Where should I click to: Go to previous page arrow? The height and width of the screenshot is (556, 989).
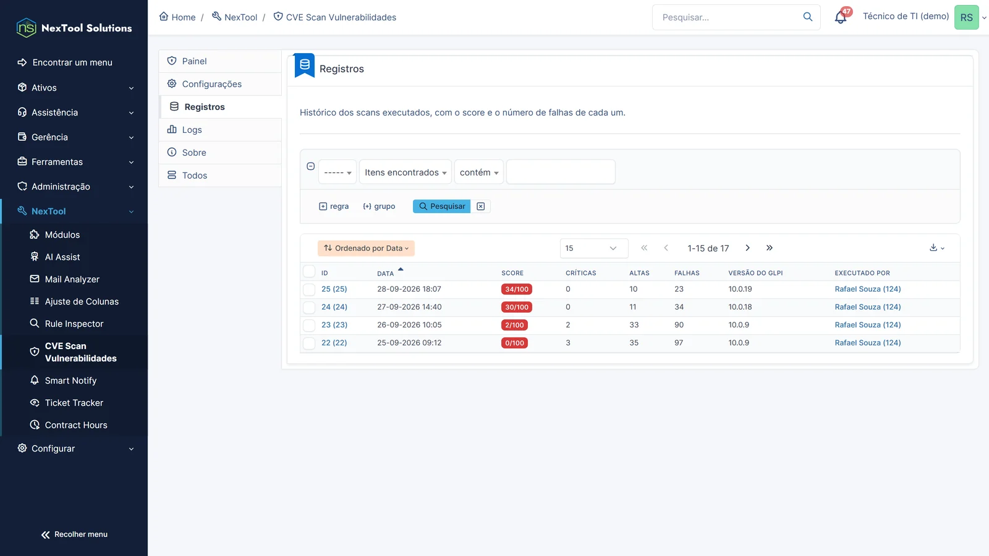[666, 248]
